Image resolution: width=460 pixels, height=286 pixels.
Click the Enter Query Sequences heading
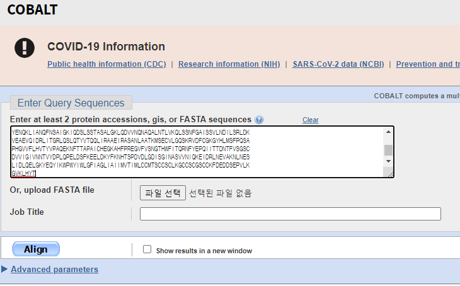coord(71,103)
